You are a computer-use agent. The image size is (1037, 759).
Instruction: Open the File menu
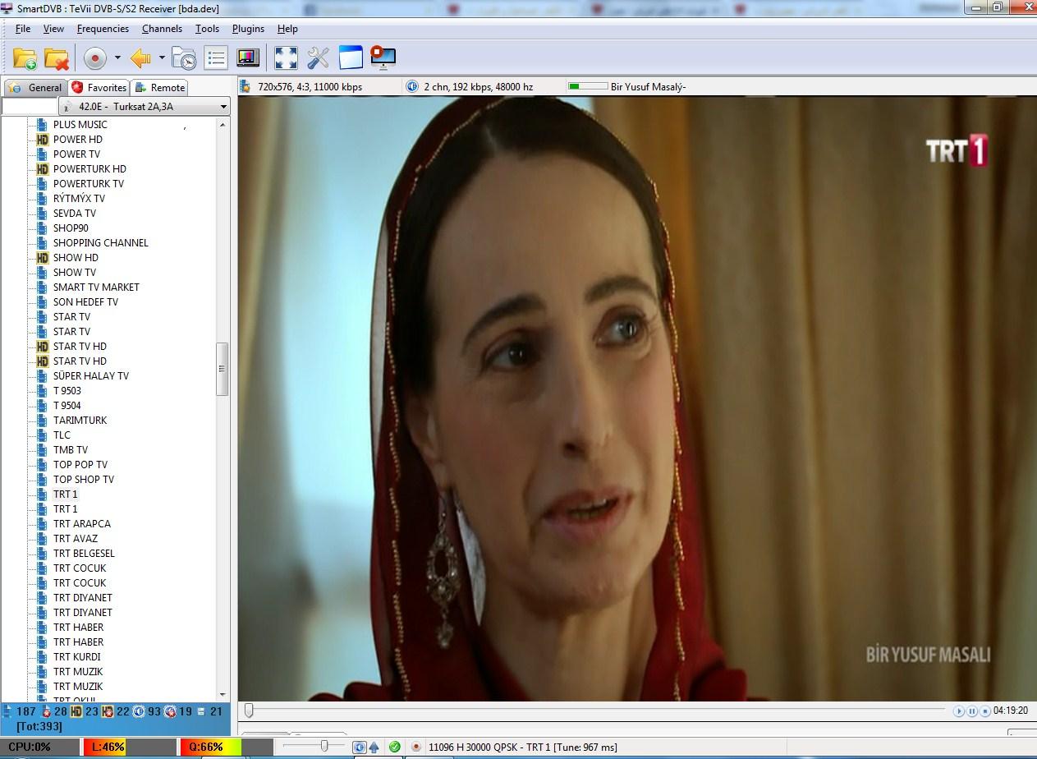[x=23, y=29]
